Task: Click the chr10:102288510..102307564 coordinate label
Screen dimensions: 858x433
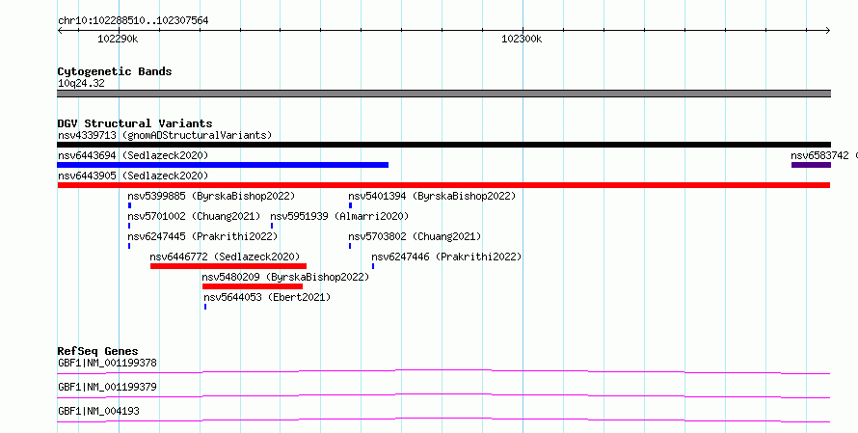Action: 133,20
